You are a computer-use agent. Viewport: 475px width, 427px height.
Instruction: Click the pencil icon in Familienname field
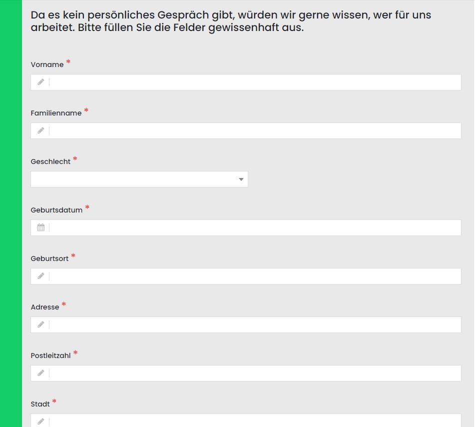[40, 130]
